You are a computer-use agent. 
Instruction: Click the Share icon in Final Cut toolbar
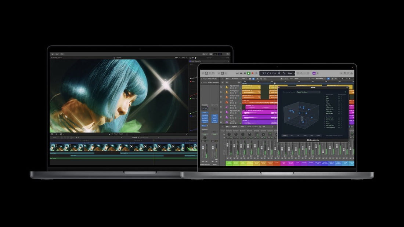point(227,54)
